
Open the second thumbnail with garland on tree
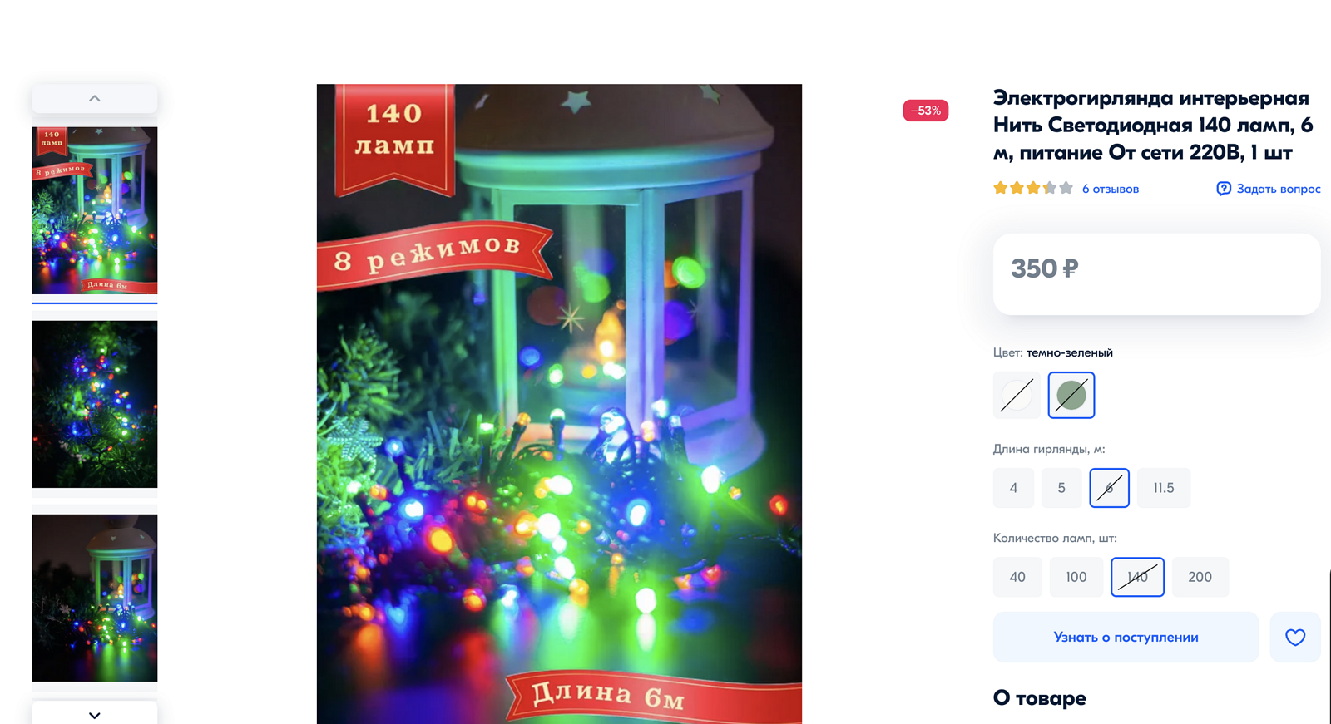pos(95,404)
